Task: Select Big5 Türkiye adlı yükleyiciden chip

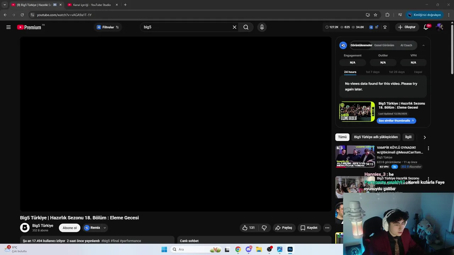Action: point(376,137)
